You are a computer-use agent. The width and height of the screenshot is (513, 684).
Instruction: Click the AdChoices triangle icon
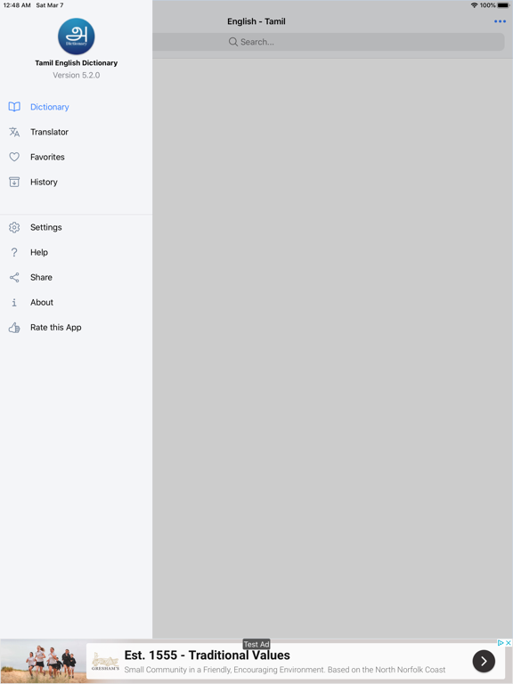(x=501, y=643)
